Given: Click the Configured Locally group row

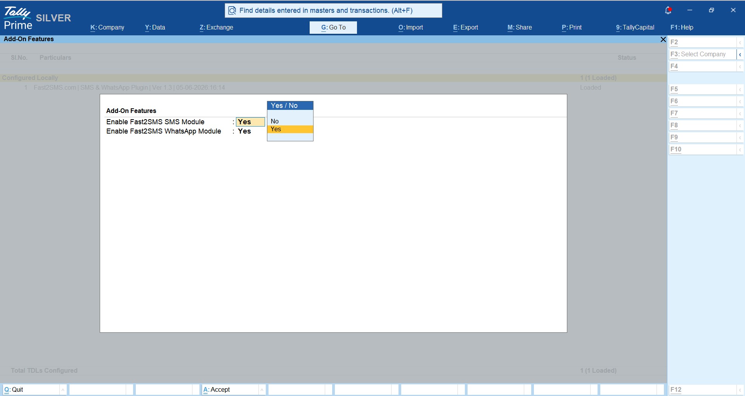Looking at the screenshot, I should tap(333, 78).
